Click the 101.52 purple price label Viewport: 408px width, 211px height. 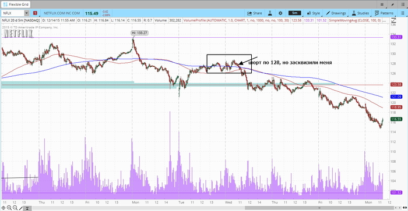coord(396,192)
